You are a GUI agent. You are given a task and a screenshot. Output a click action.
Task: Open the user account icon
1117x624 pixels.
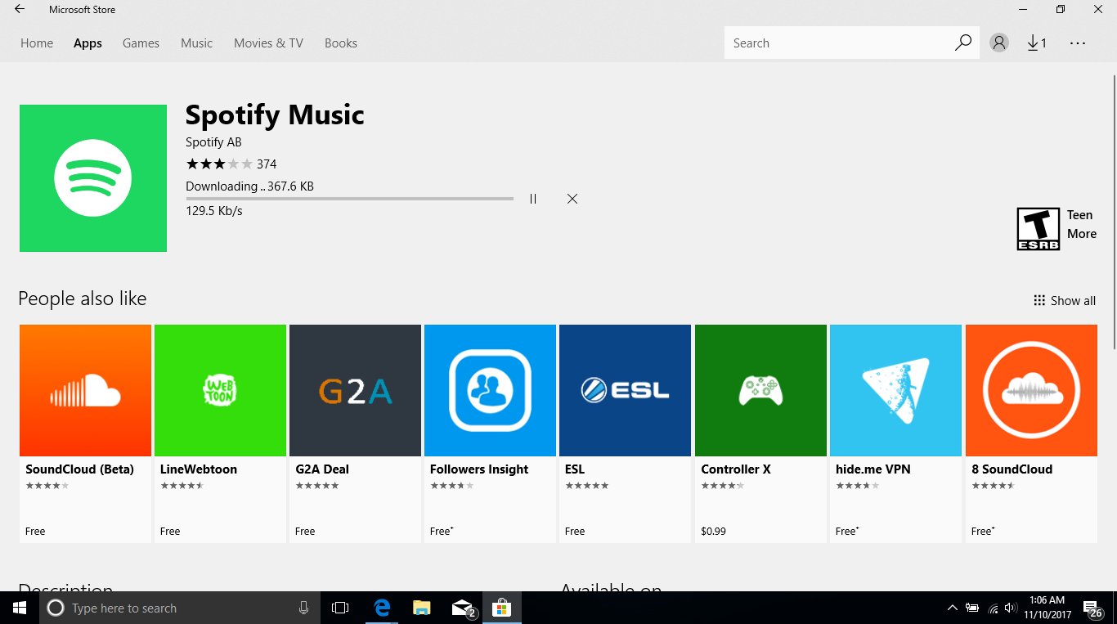(998, 43)
